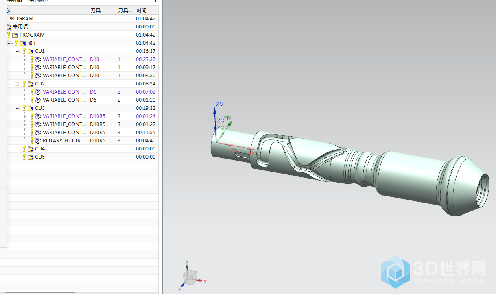Click the CU2 group folder icon

[x=31, y=84]
